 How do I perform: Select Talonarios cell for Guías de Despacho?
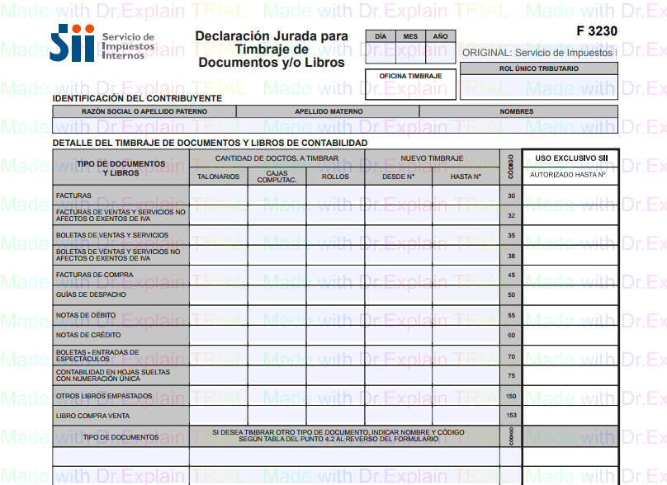pos(219,294)
